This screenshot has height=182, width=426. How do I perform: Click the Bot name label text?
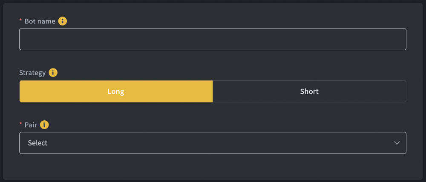click(40, 21)
